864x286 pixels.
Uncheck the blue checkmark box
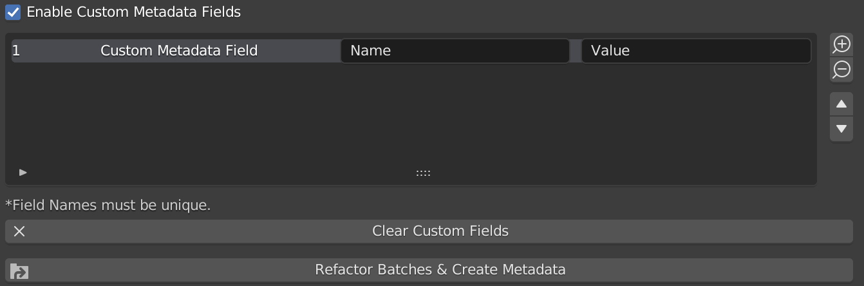click(x=13, y=12)
